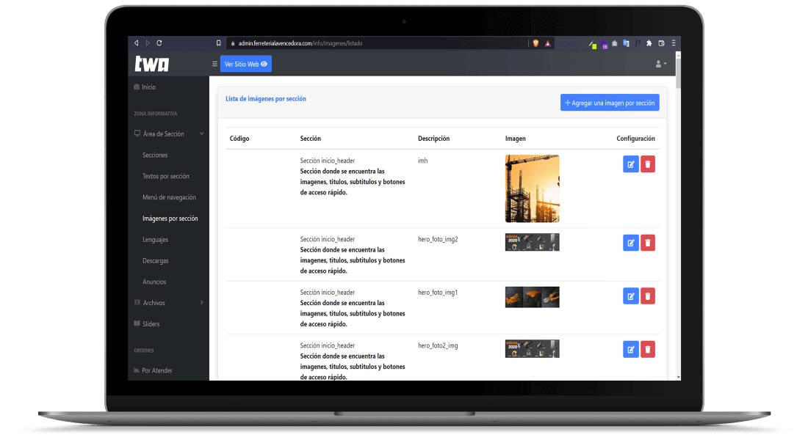Open the construction crane image thumbnail
Image resolution: width=808 pixels, height=440 pixels.
[533, 188]
